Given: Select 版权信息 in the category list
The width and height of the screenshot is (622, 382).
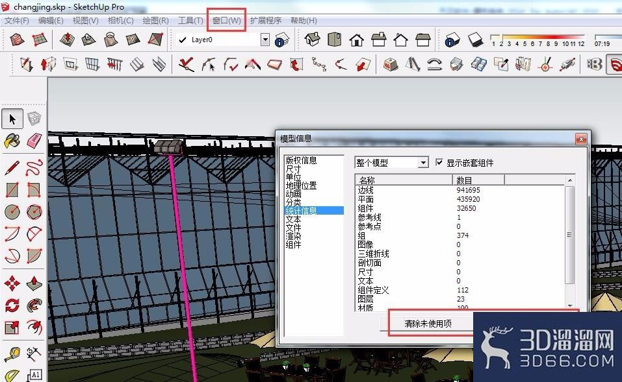Looking at the screenshot, I should [x=301, y=160].
